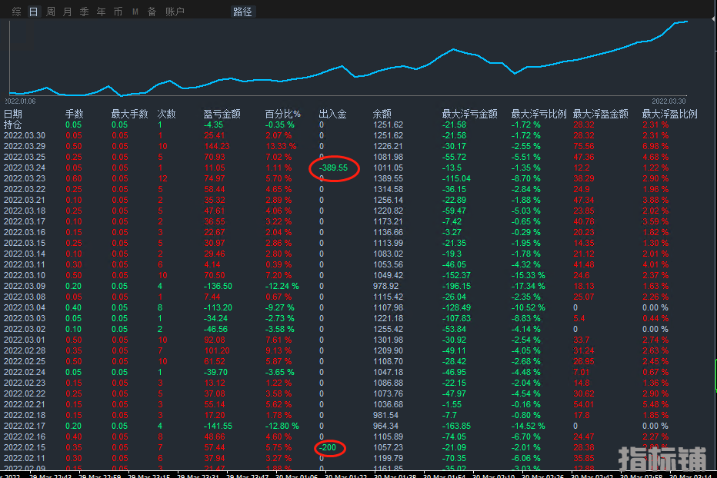Viewport: 717px width, 478px height.
Task: Open the 季 quarterly tab
Action: [85, 12]
